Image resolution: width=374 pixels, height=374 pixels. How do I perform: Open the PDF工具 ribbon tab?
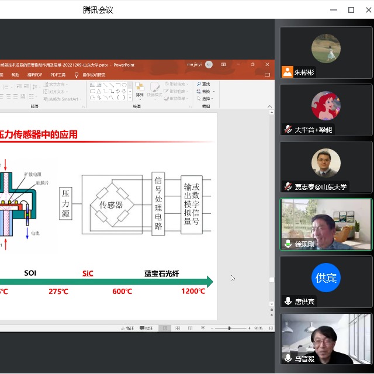[58, 75]
